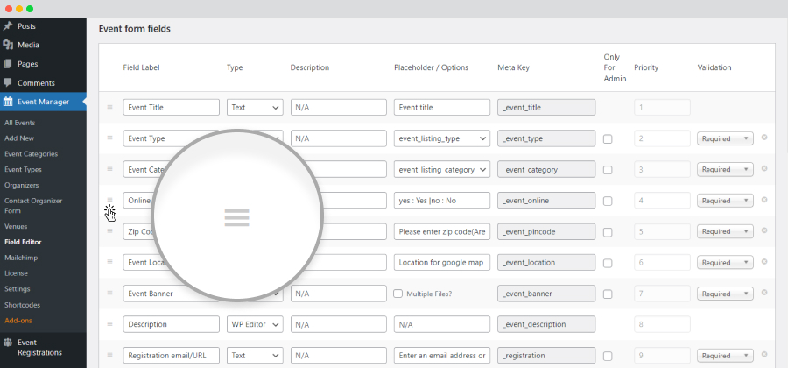Toggle Only For Admin on _event_banner row
The image size is (788, 368).
tap(608, 294)
